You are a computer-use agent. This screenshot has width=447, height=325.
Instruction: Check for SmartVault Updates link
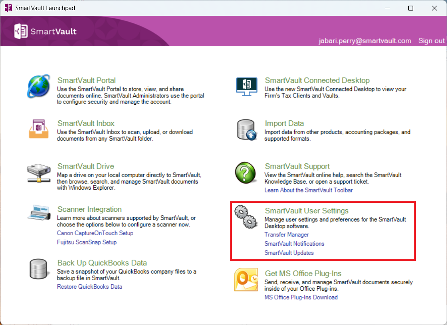pyautogui.click(x=289, y=253)
